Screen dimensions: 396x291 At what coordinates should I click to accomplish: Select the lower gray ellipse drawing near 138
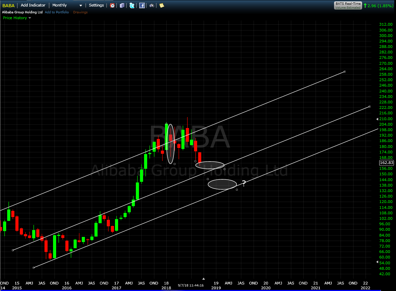pos(222,184)
